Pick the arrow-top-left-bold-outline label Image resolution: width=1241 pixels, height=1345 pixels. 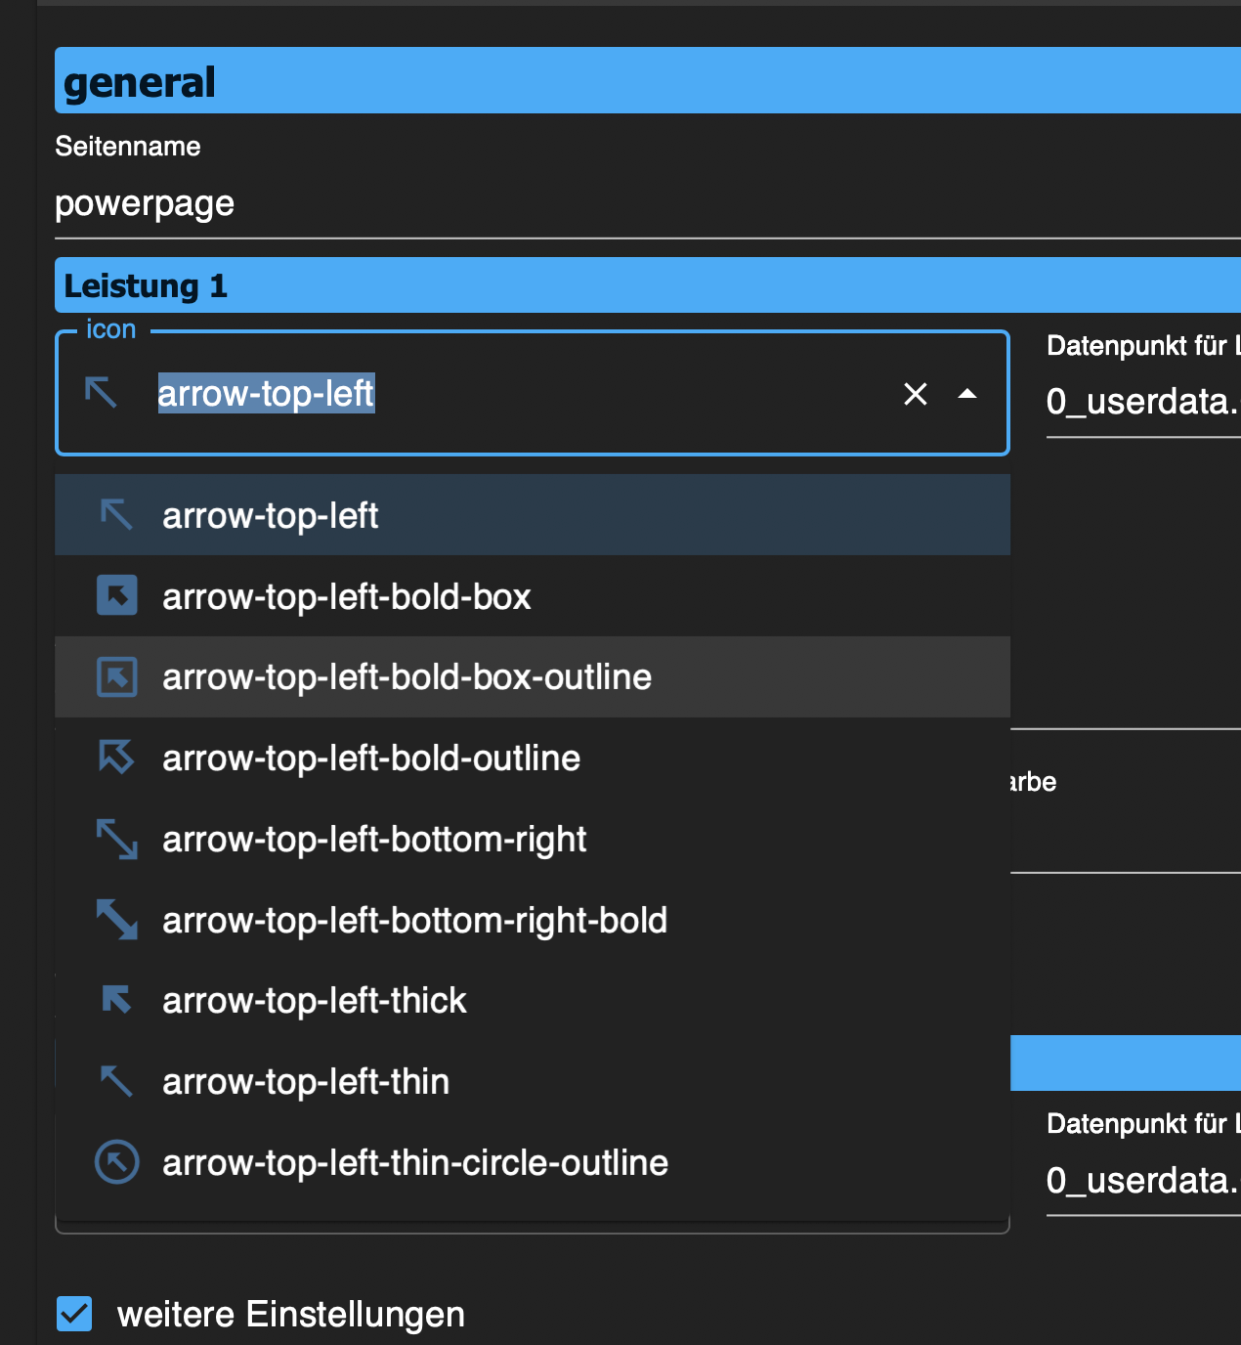pyautogui.click(x=371, y=759)
